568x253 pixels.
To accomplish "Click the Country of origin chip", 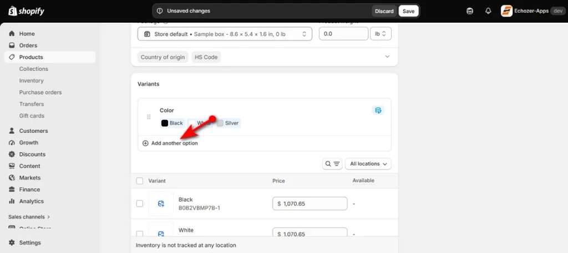I will (163, 57).
